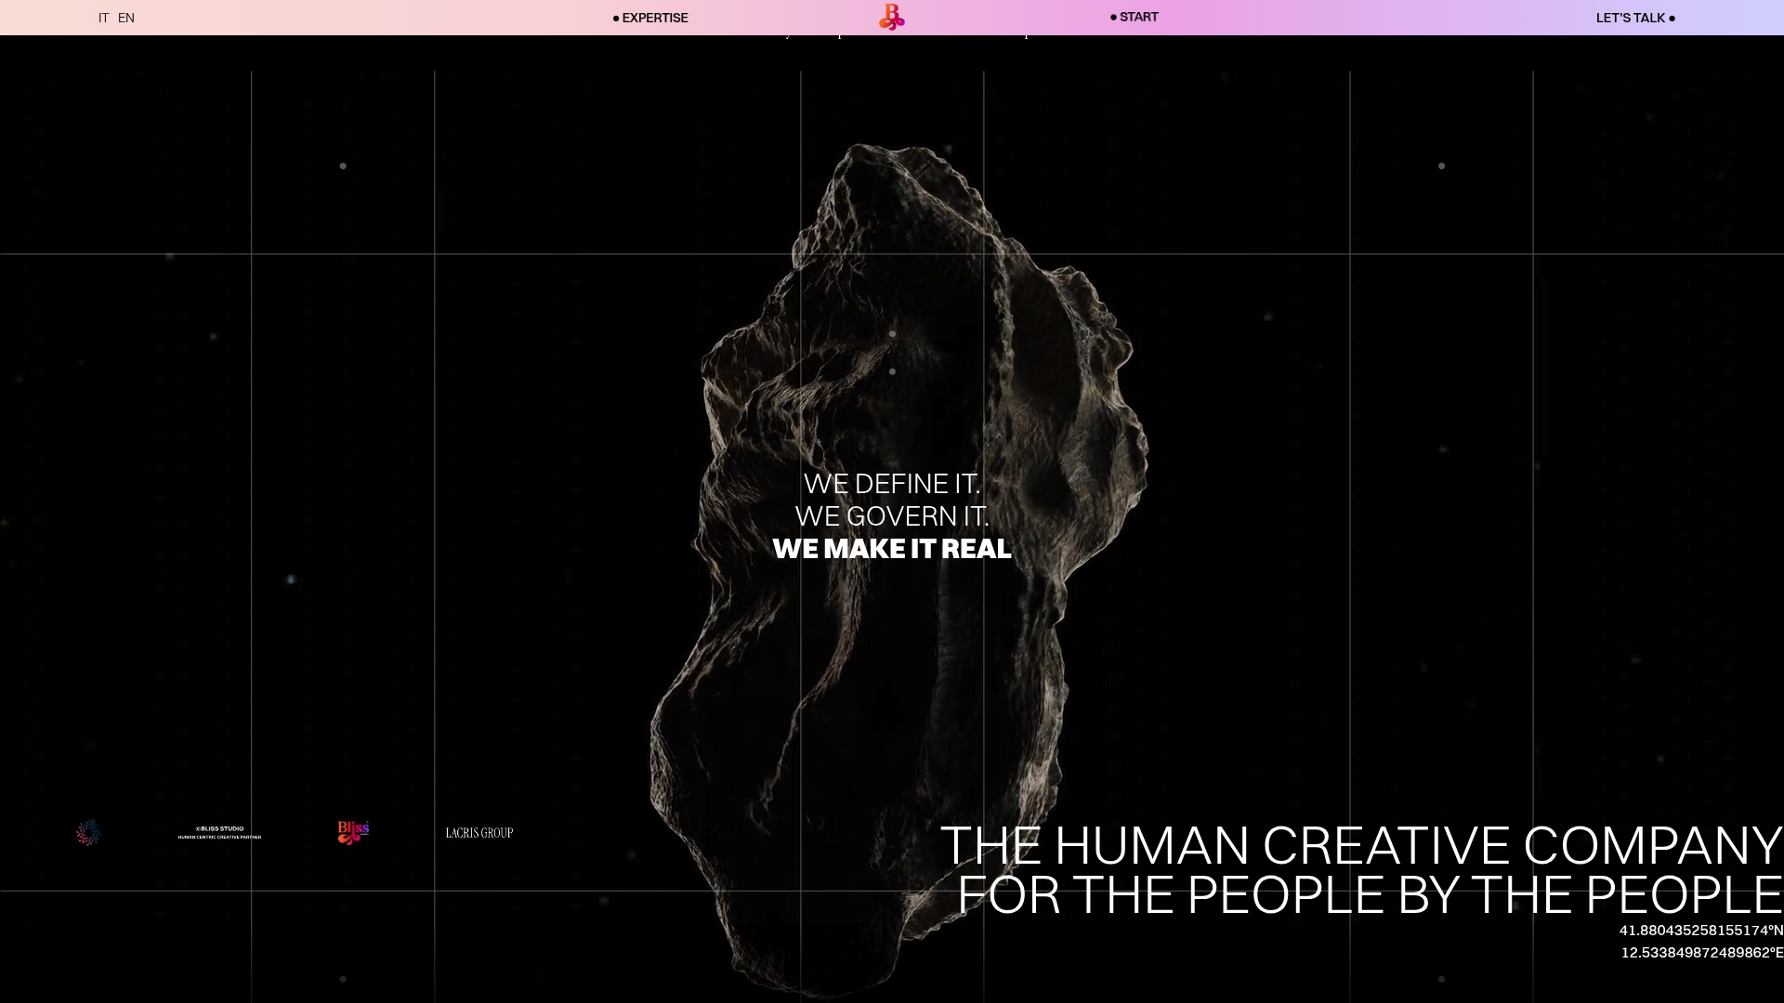Screen dimensions: 1784x1003
Task: Click the LET'S TALK button
Action: [x=1635, y=18]
